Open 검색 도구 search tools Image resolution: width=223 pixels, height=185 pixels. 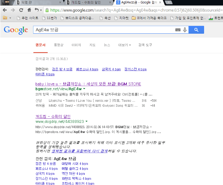145,45
